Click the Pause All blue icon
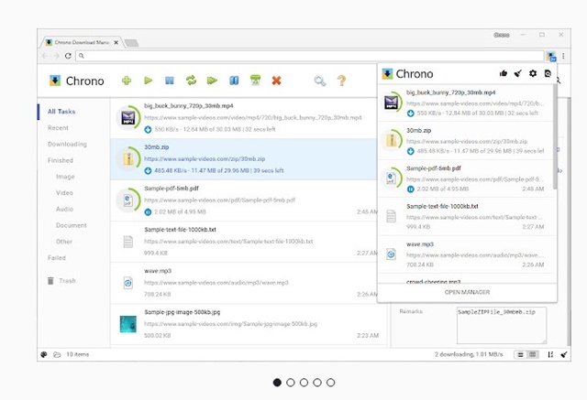Image resolution: width=587 pixels, height=400 pixels. (x=234, y=81)
